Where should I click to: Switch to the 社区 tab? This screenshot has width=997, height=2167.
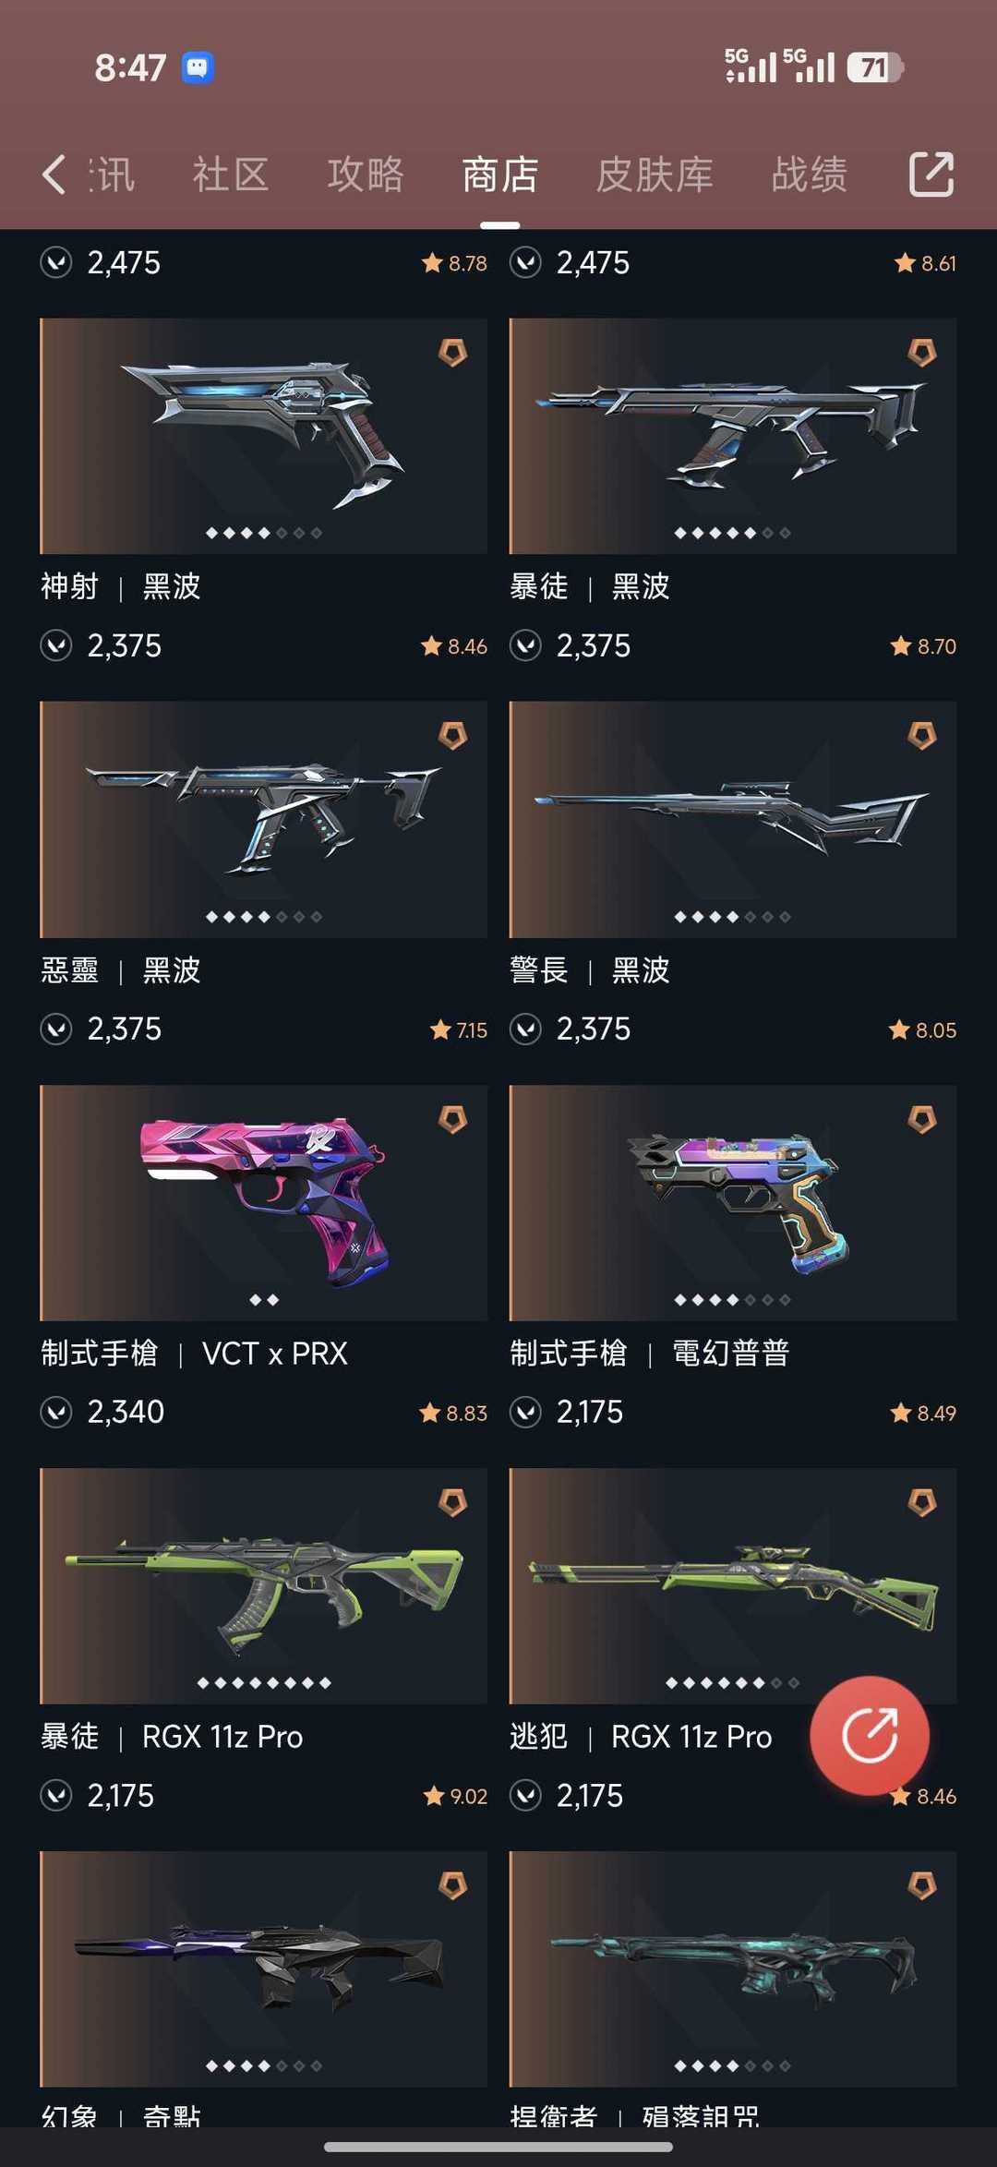231,175
